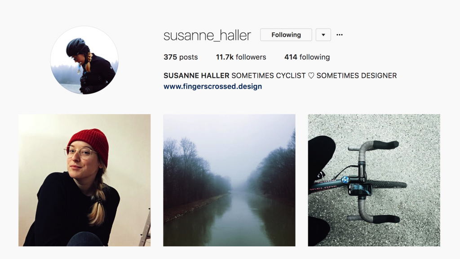Toggle the Following button
460x259 pixels.
(286, 35)
